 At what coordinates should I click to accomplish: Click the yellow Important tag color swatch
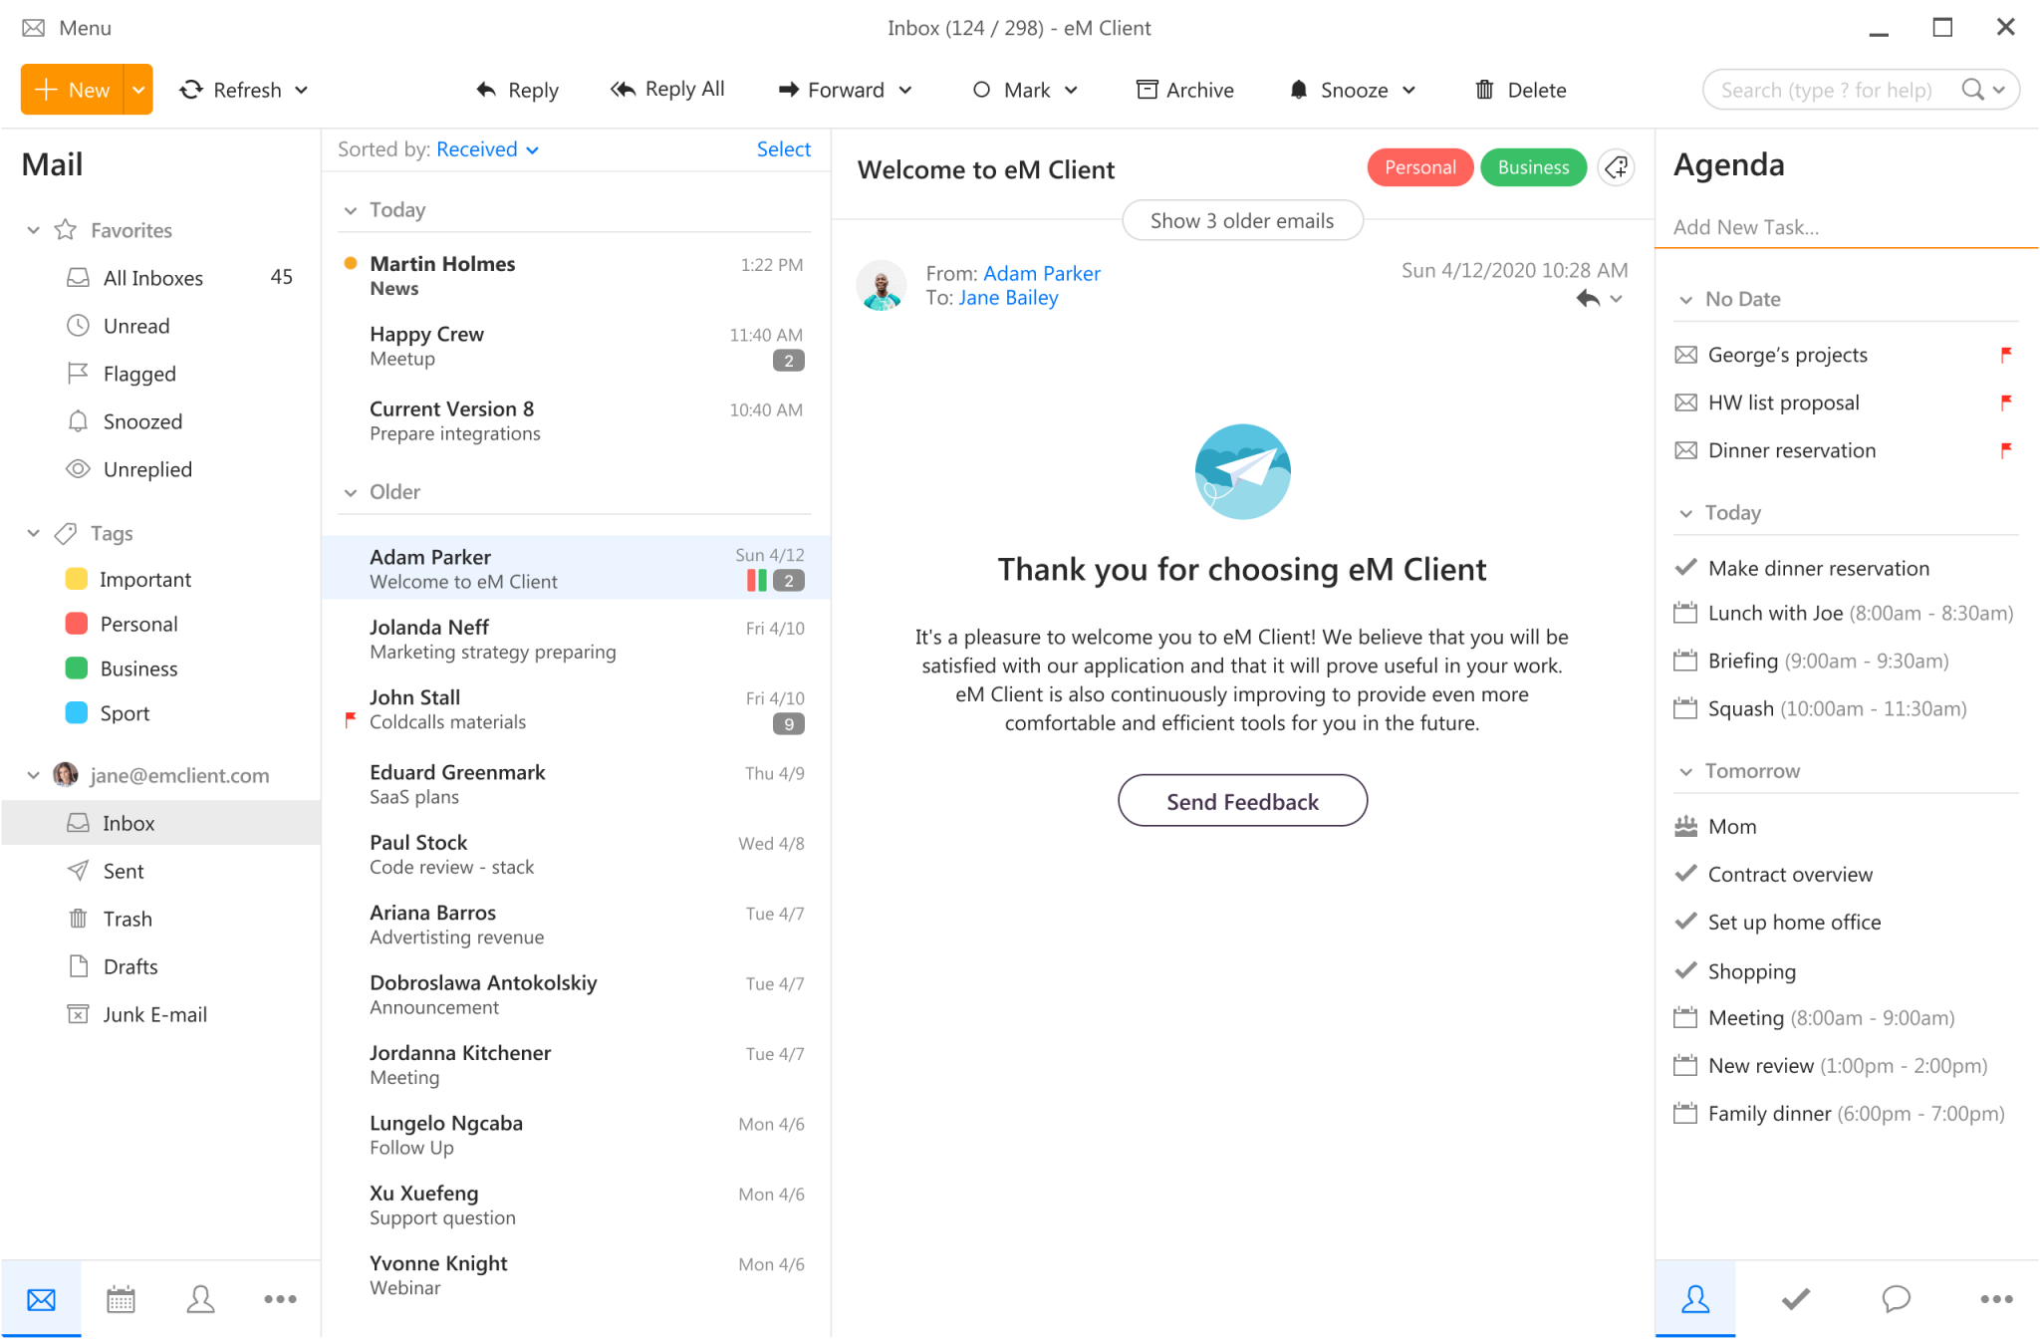tap(77, 578)
